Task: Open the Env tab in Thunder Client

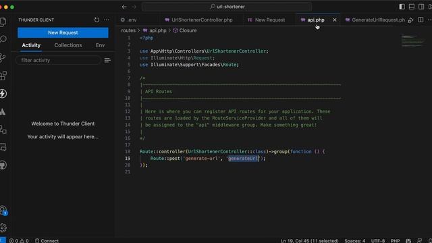Action: coord(101,45)
